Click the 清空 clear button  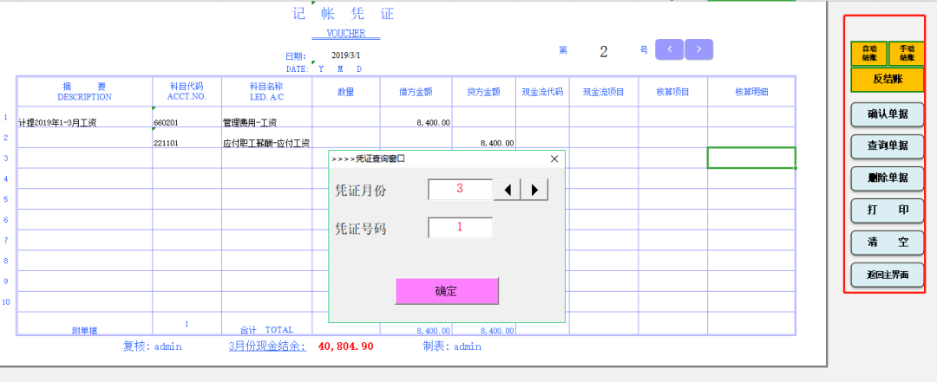tap(888, 243)
